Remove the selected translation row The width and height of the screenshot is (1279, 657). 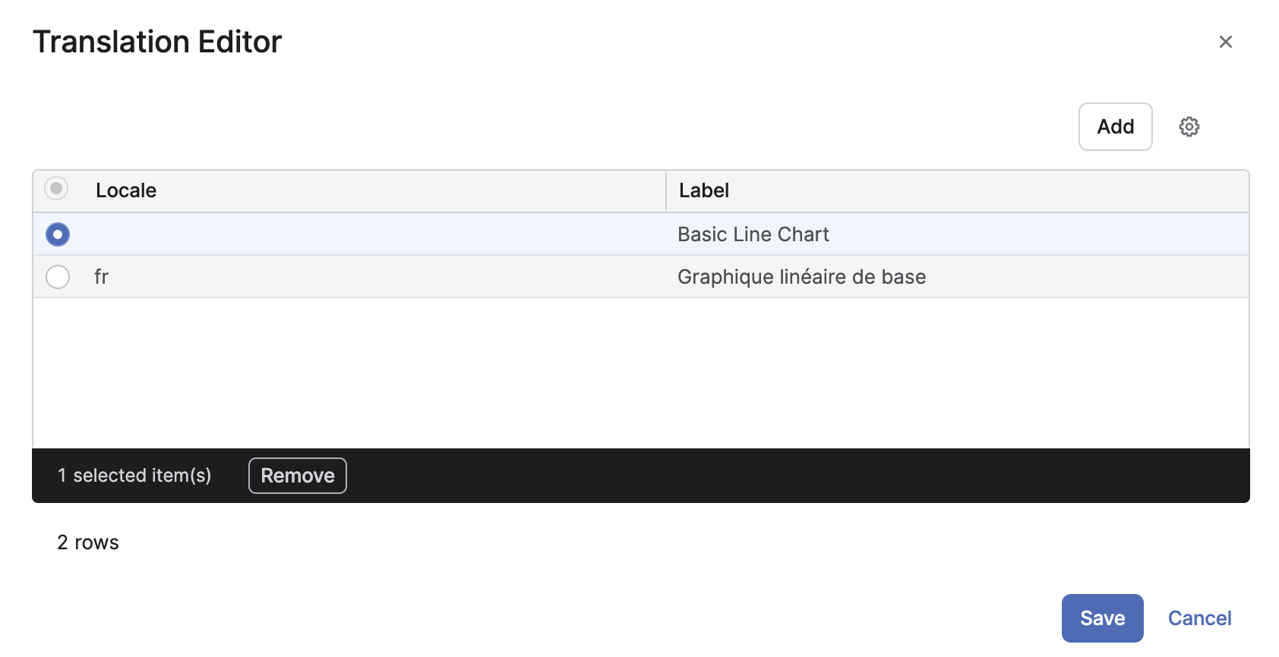[297, 476]
